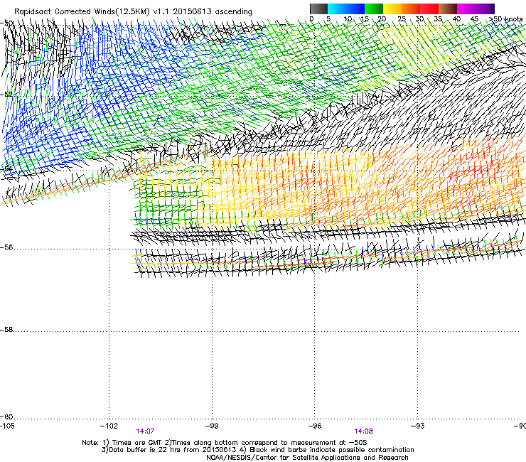Click the -52 latitude axis label
Viewport: 526px width, 462px height.
6,95
